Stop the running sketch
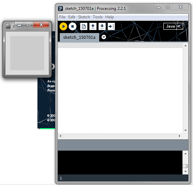Image resolution: width=193 pixels, height=185 pixels. 72,26
